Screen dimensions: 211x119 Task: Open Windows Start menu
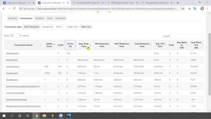(x=4, y=116)
